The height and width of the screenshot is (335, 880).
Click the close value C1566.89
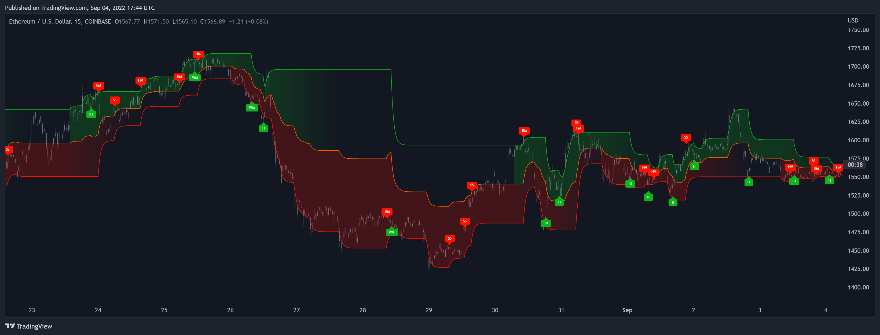212,21
